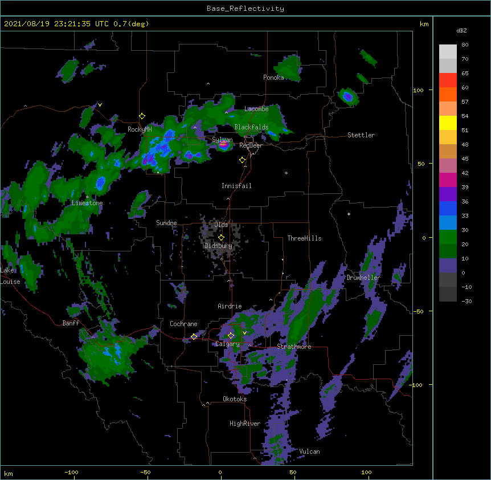This screenshot has width=491, height=480.
Task: Click the Lake Louise label
Action: (x=10, y=276)
